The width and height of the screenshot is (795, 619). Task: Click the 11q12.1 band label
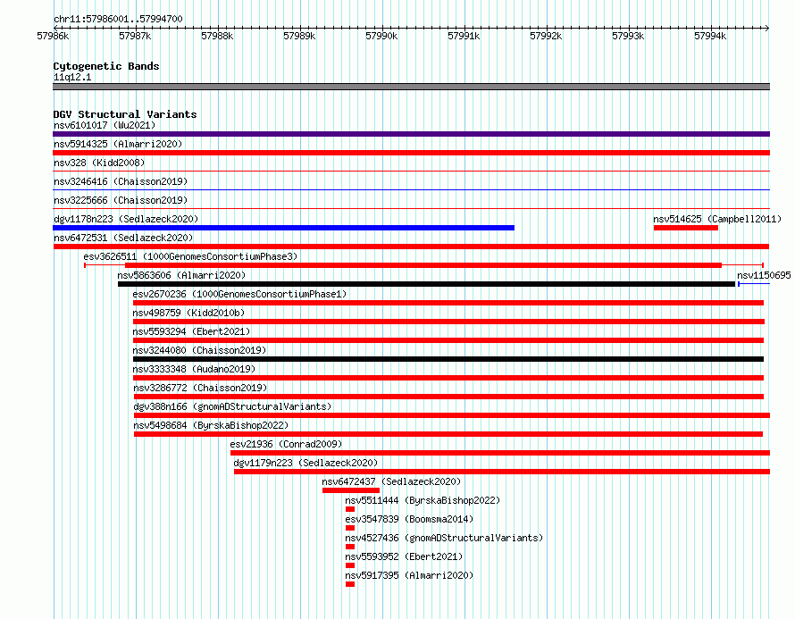pos(72,77)
